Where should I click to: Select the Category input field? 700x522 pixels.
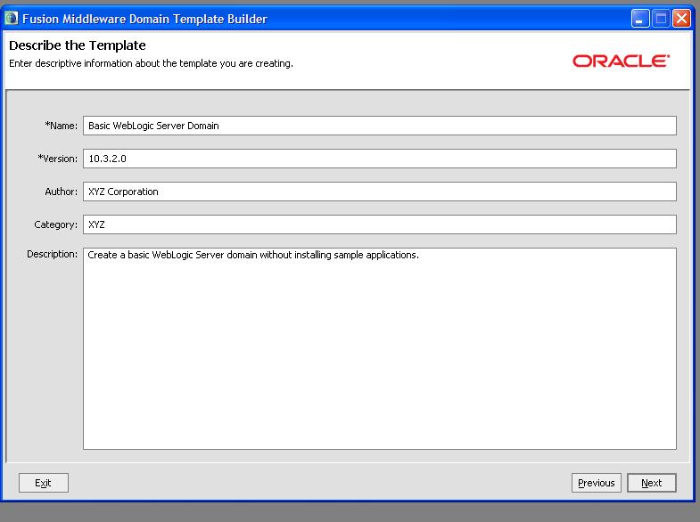click(x=380, y=224)
